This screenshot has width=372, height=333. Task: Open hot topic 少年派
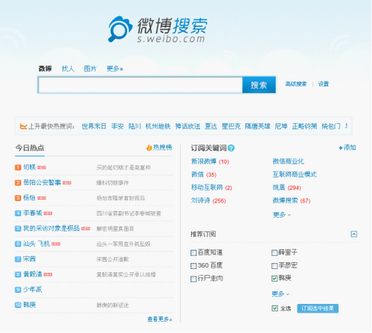click(x=33, y=290)
